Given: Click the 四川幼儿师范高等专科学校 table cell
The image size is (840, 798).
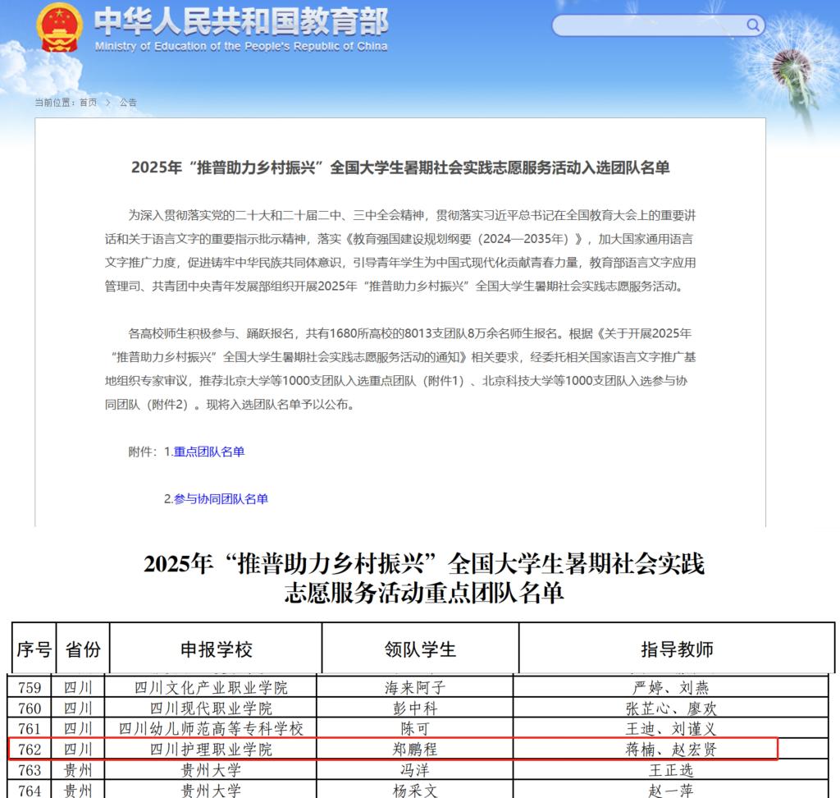Looking at the screenshot, I should pyautogui.click(x=211, y=729).
